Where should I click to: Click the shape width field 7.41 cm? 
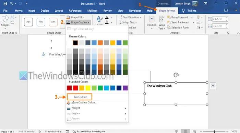point(219,26)
